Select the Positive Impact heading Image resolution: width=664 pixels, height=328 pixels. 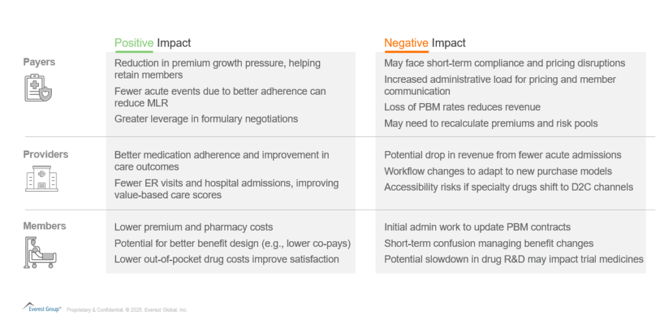152,43
